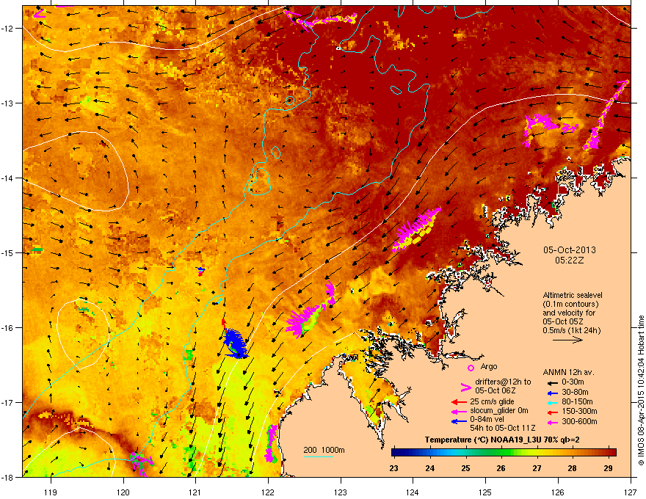Click the colorbar tick value 26
Image resolution: width=646 pixels, height=499 pixels.
coord(501,468)
